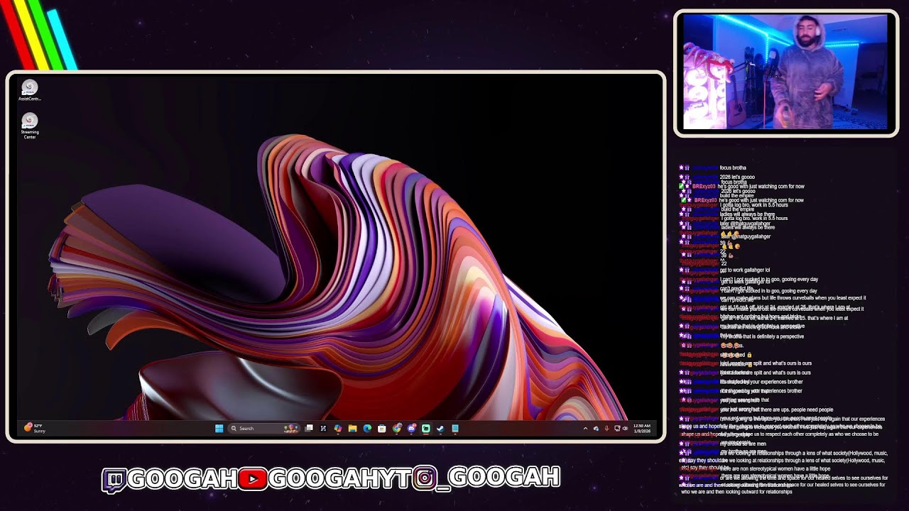Open Task View from the taskbar

click(x=309, y=428)
